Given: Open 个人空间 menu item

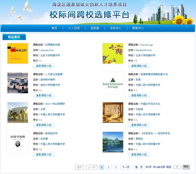Looking at the screenshot, I should (74, 28).
